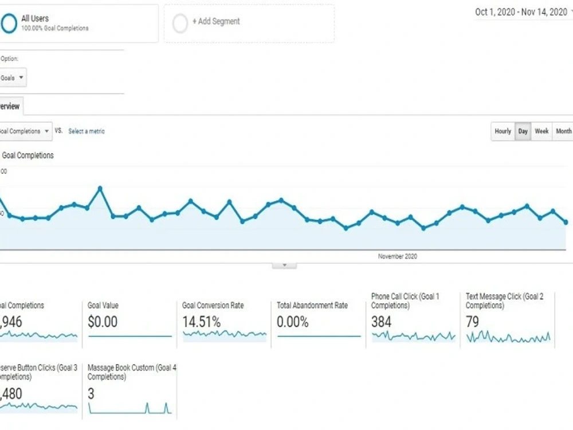
Task: Click the 384 phone call click value
Action: 381,322
